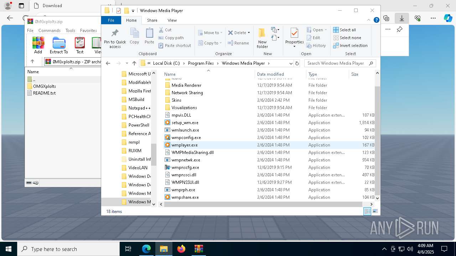Click Program Files in breadcrumb
The width and height of the screenshot is (456, 256).
coord(201,63)
